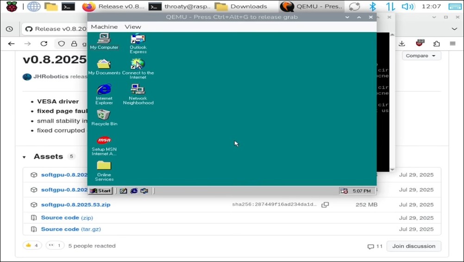The height and width of the screenshot is (262, 464).
Task: Download Source code (tar.gz)
Action: (x=71, y=229)
